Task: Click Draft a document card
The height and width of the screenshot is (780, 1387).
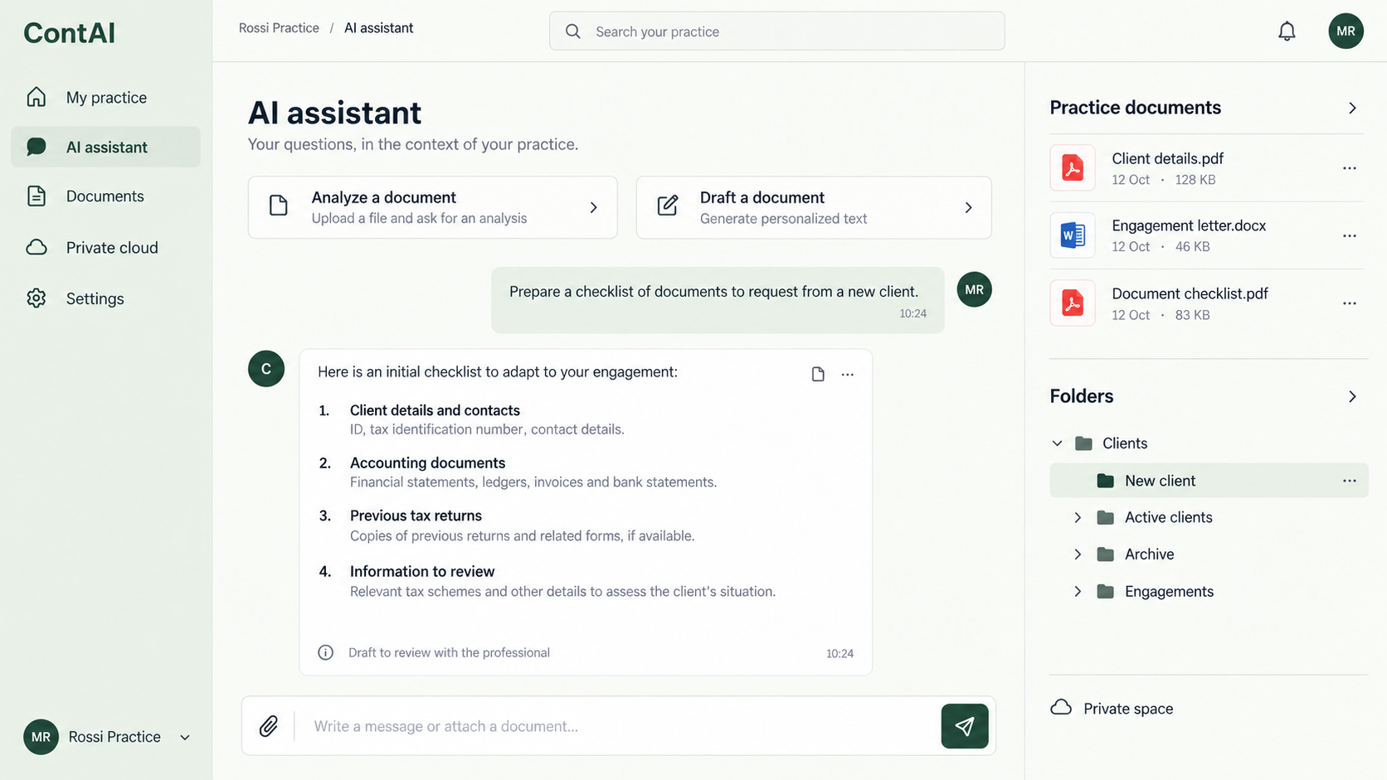Action: pos(814,207)
